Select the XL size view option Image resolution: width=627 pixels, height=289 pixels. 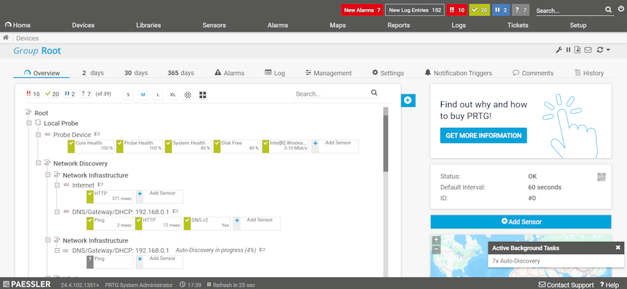(x=172, y=94)
